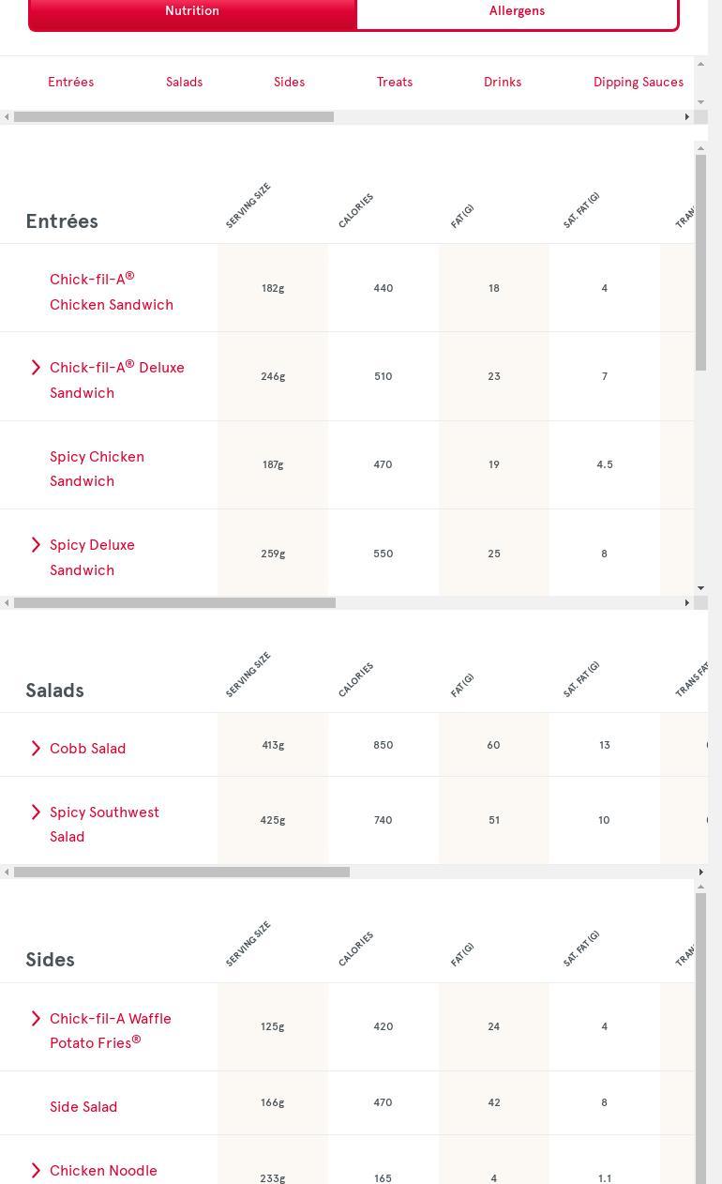Expand Spicy Southwest Salad chevron

[x=36, y=812]
